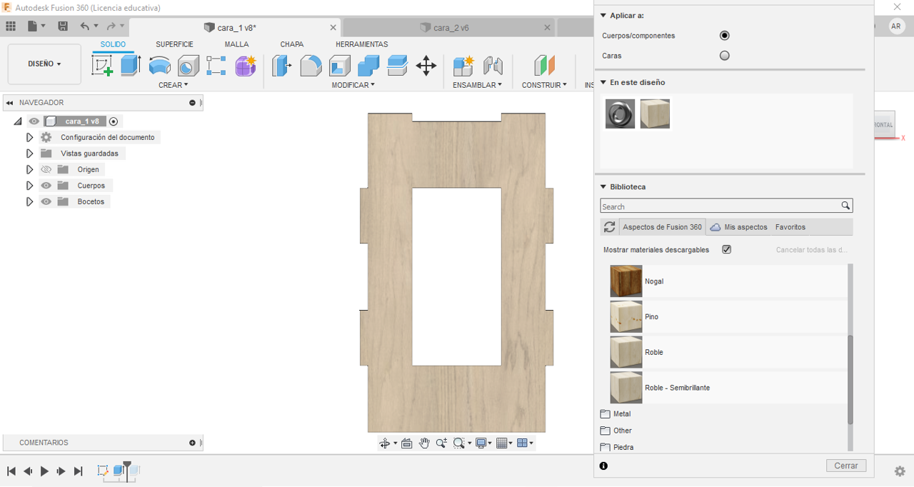
Task: Switch to the CHAPA tab
Action: [x=292, y=44]
